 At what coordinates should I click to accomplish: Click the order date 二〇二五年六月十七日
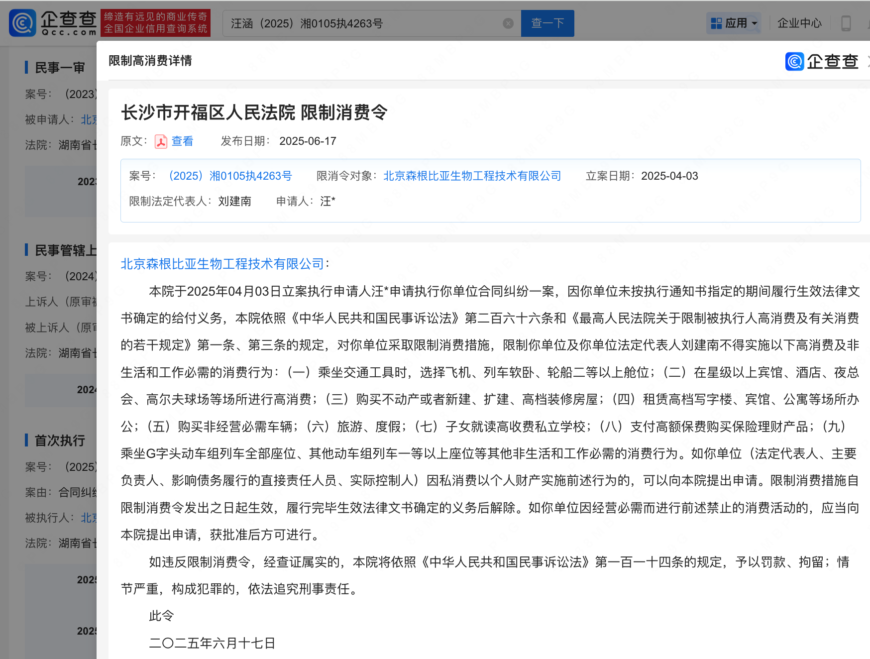[213, 643]
